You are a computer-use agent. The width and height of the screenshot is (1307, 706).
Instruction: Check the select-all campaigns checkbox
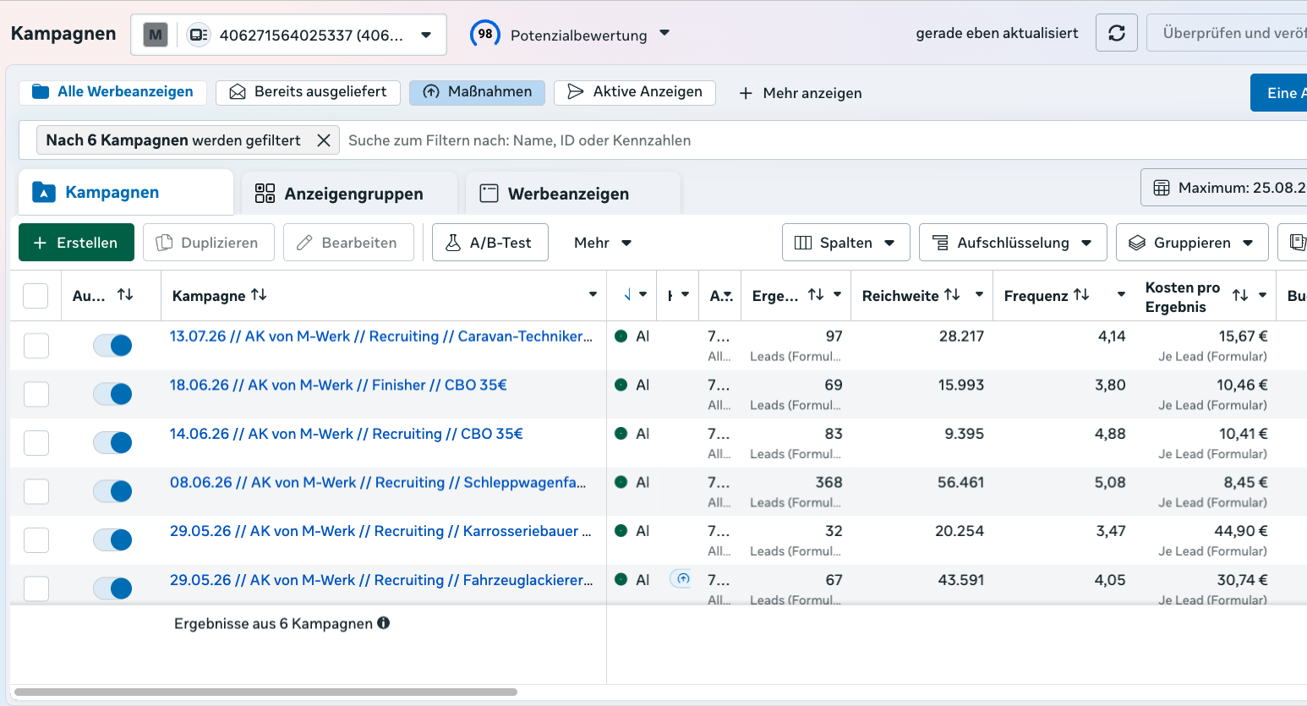tap(36, 296)
